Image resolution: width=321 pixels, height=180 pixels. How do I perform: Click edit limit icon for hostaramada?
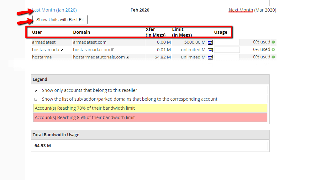coord(210,50)
